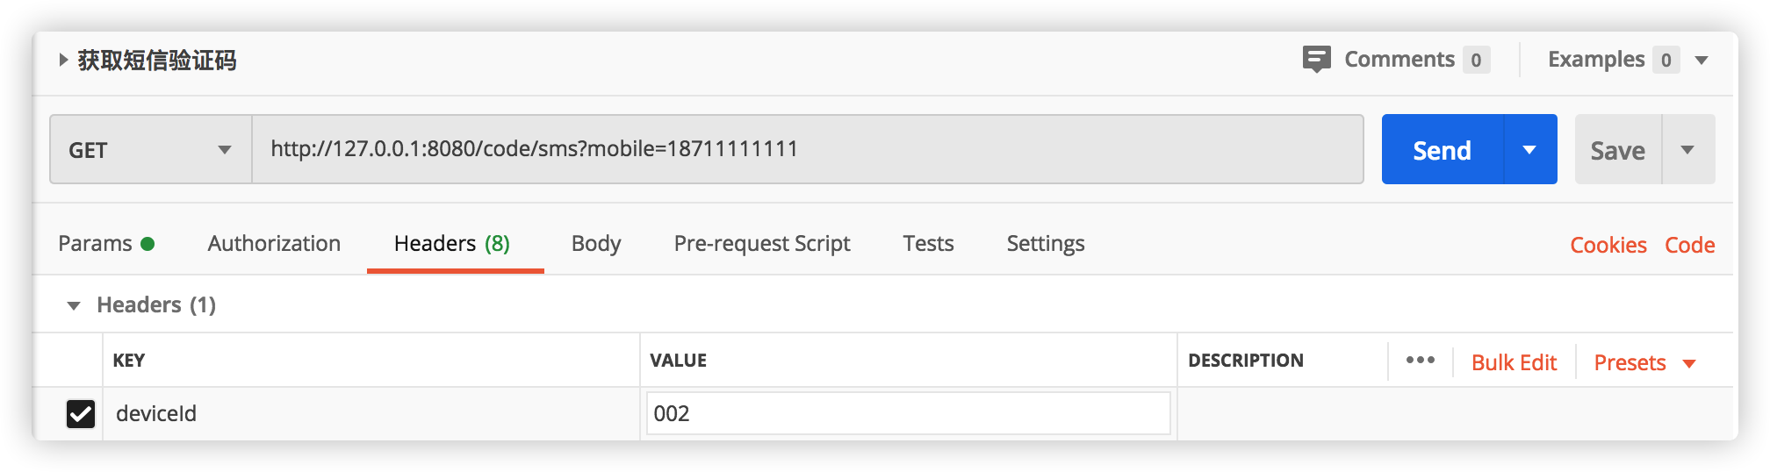Click the Save button
1770x472 pixels.
click(1617, 150)
